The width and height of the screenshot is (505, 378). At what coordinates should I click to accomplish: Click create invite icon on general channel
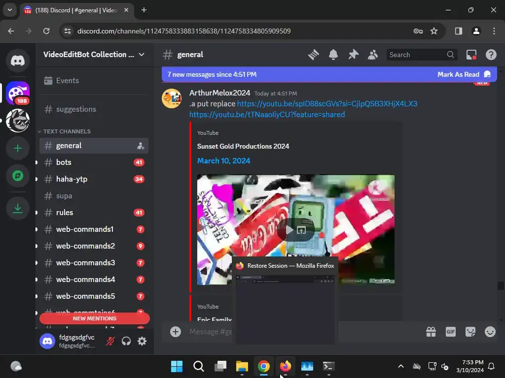[141, 146]
